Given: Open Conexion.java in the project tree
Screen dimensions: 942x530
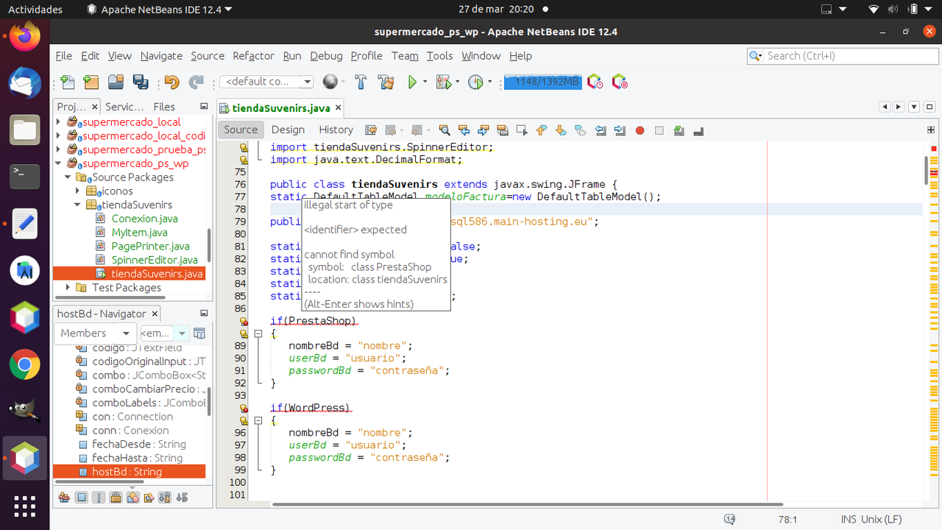Looking at the screenshot, I should pos(144,219).
